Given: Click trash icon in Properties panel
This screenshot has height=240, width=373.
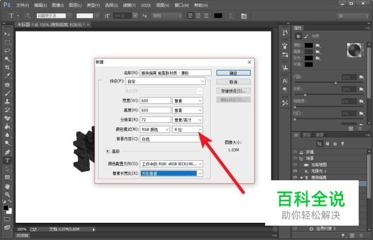Looking at the screenshot, I should click(x=360, y=129).
